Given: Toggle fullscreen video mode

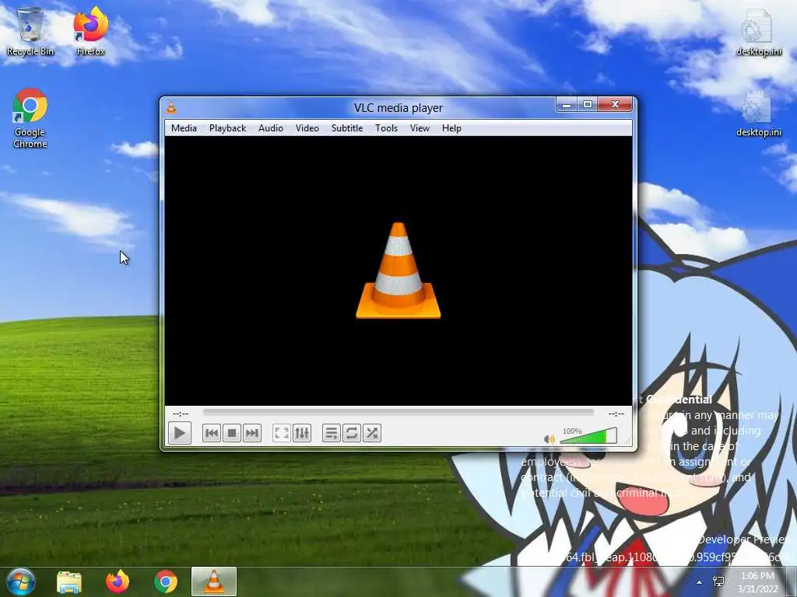Looking at the screenshot, I should 282,433.
